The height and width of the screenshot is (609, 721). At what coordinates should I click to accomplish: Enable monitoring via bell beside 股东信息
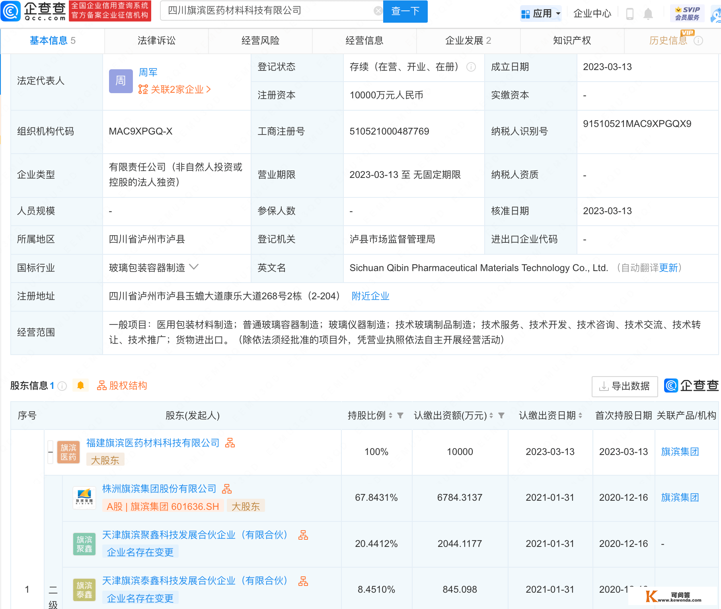click(x=80, y=385)
